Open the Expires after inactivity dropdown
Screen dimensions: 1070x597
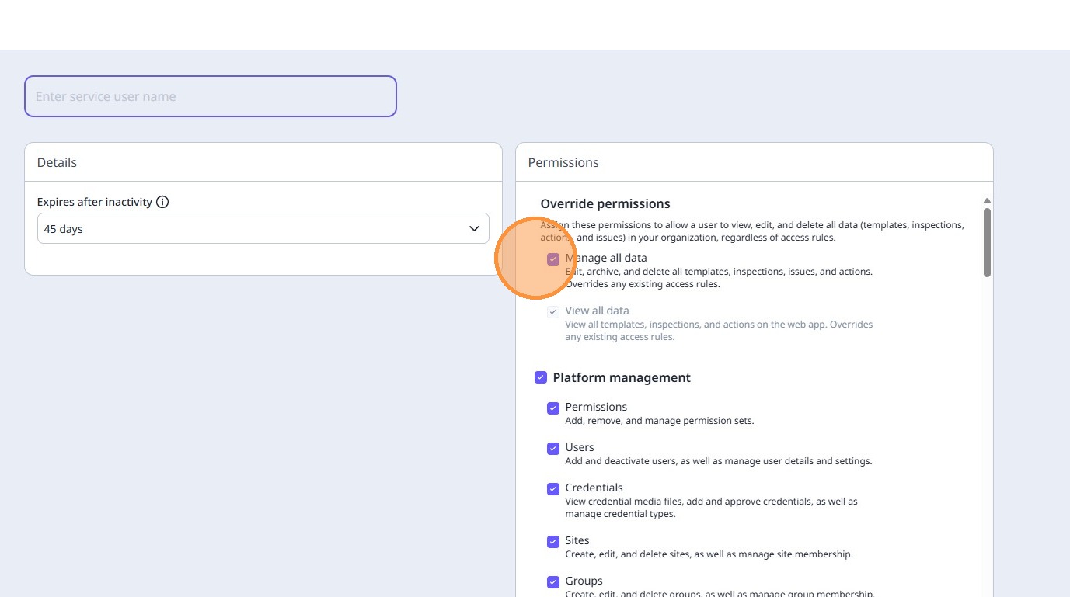pos(263,229)
